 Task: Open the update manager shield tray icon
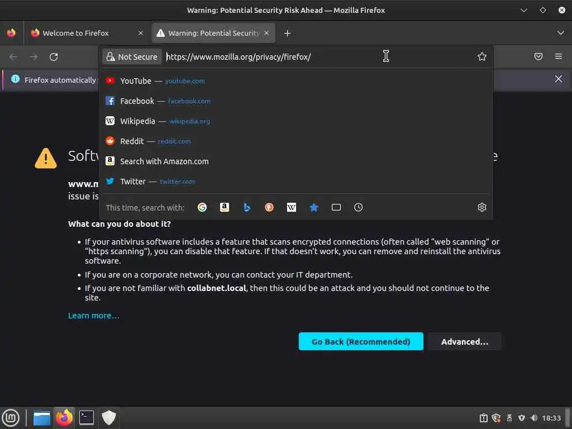(x=496, y=418)
